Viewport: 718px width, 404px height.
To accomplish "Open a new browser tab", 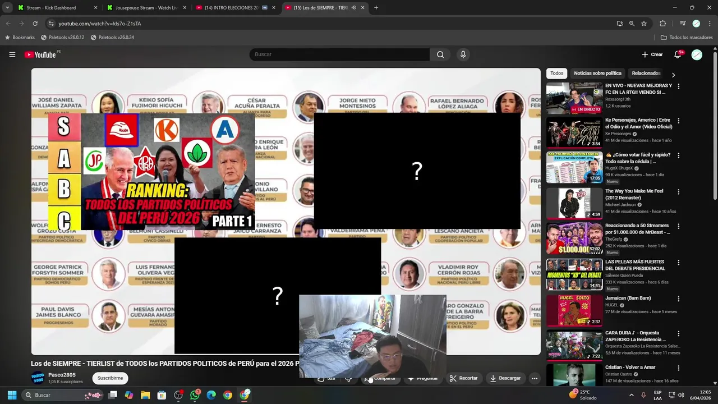I will coord(376,8).
